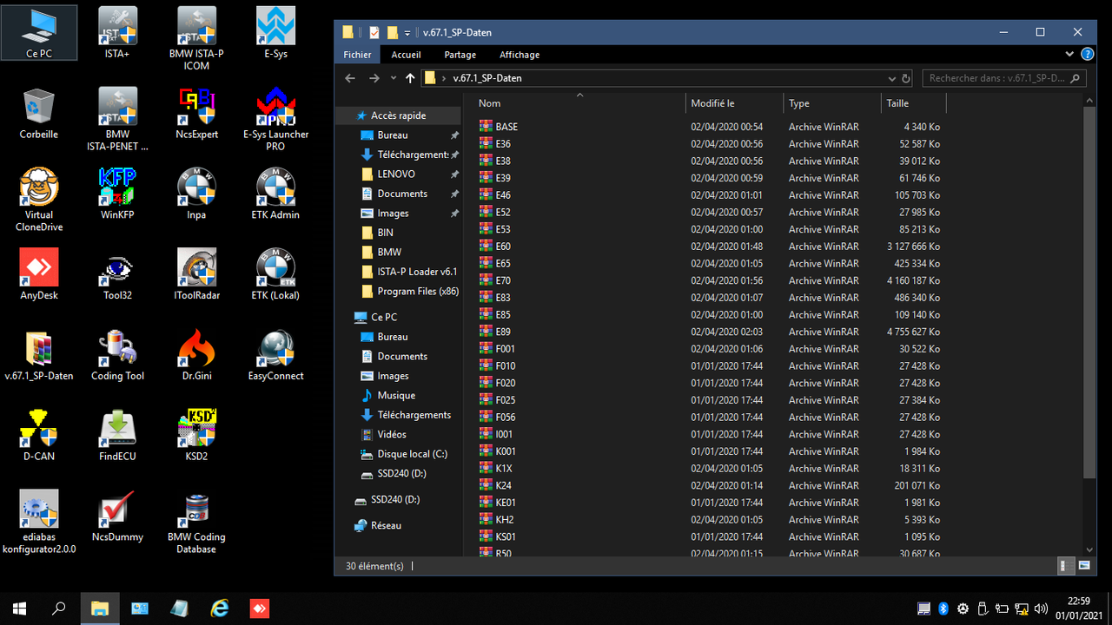Open the Tool32 desktop shortcut
Viewport: 1112px width, 625px height.
117,274
